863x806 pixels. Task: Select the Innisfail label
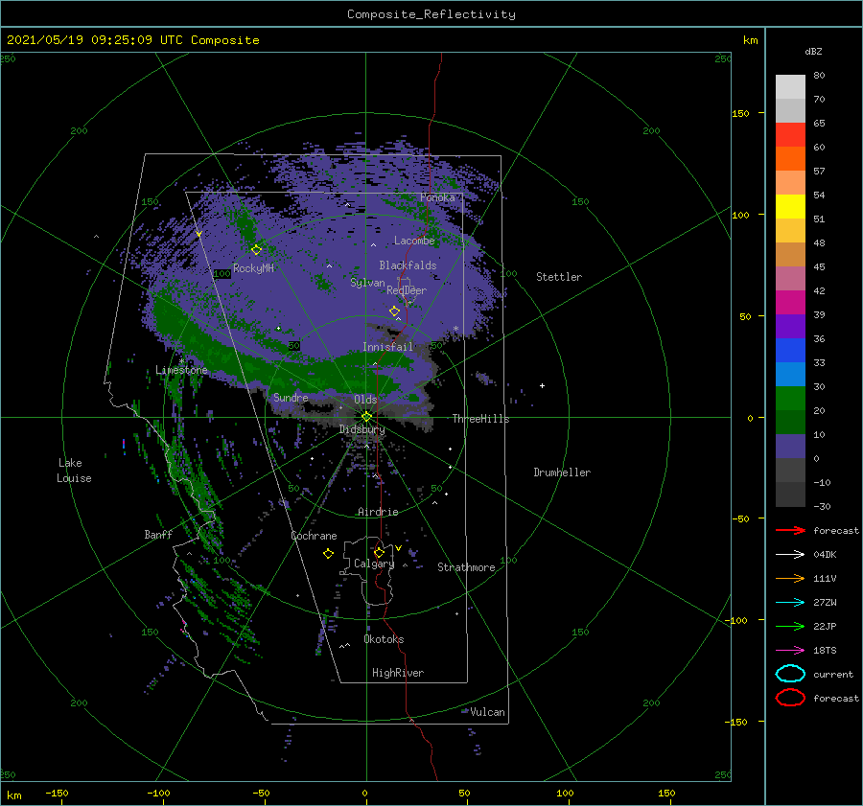click(387, 347)
